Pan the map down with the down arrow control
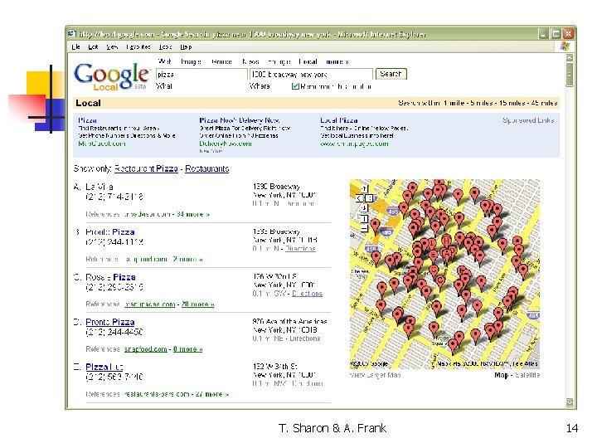 (364, 208)
